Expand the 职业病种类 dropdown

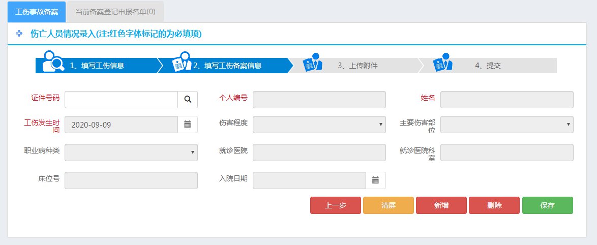coord(131,152)
